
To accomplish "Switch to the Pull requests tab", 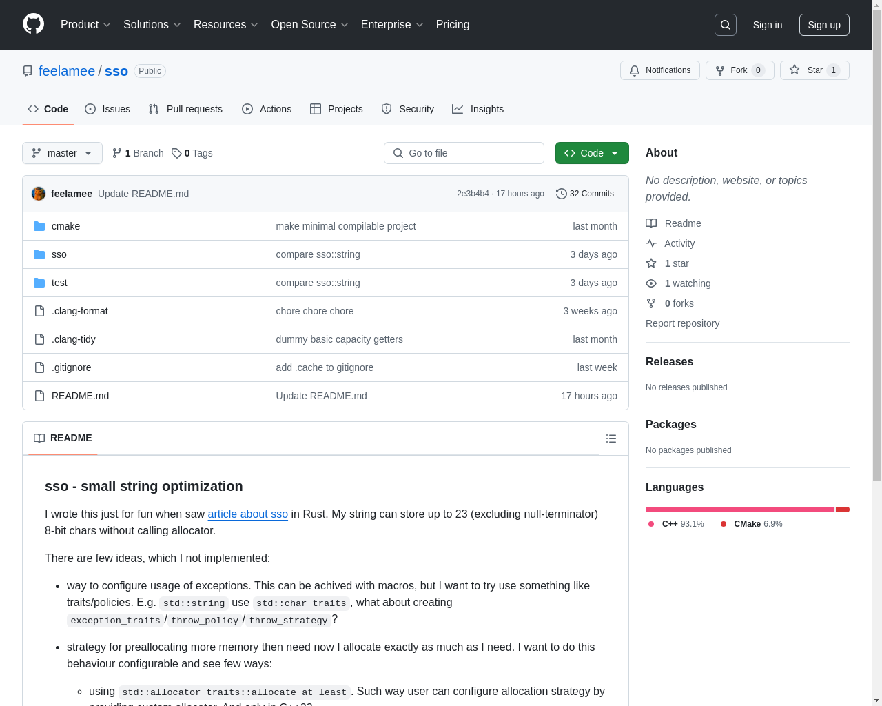I will tap(185, 109).
